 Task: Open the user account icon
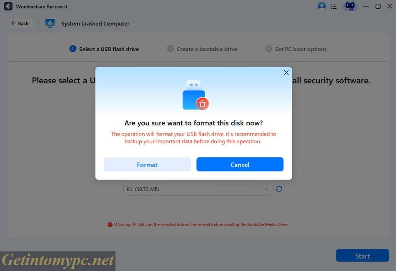tap(321, 6)
